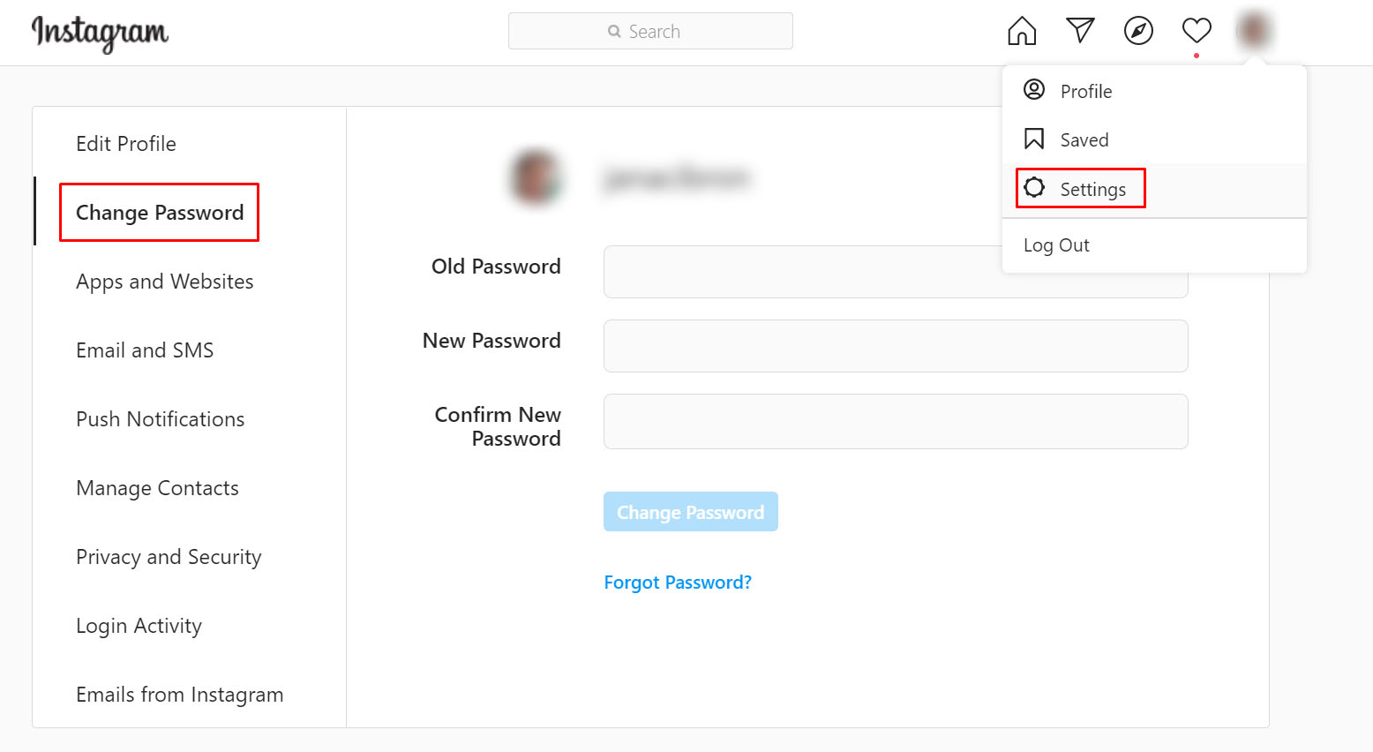
Task: Open the Edit Profile settings tab
Action: point(126,144)
